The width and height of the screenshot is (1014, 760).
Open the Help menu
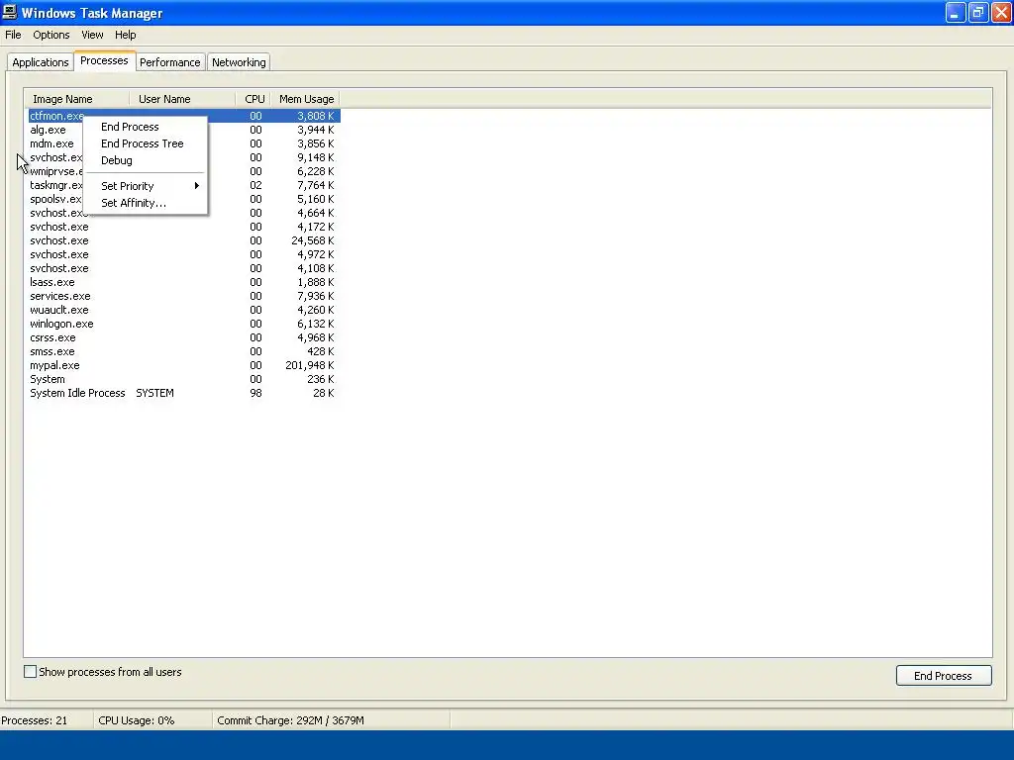click(126, 35)
